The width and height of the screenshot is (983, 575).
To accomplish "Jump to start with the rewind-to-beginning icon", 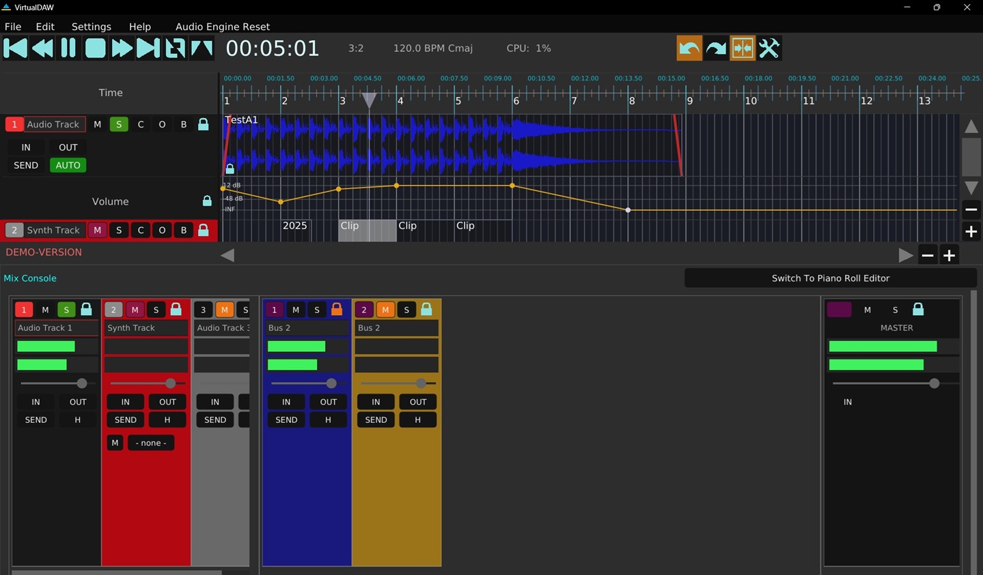I will 15,48.
